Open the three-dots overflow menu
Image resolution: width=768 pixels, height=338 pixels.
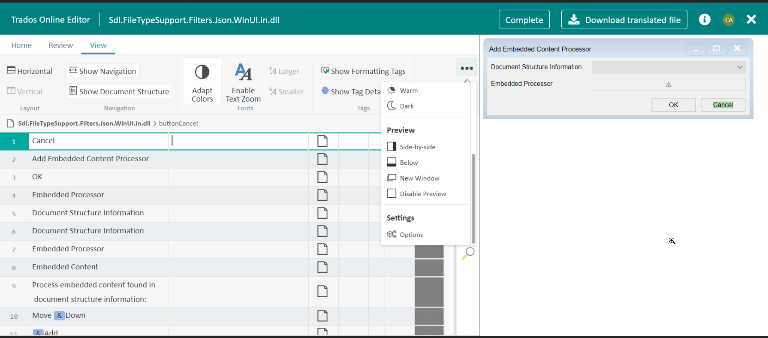tap(467, 68)
